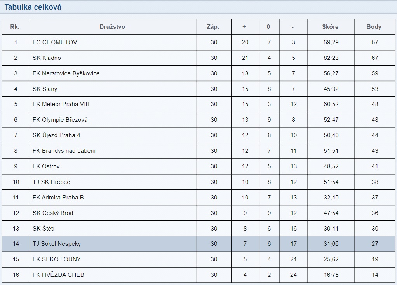Viewport: 397px width, 285px height.
Task: Click the Záp. column header
Action: tap(213, 27)
